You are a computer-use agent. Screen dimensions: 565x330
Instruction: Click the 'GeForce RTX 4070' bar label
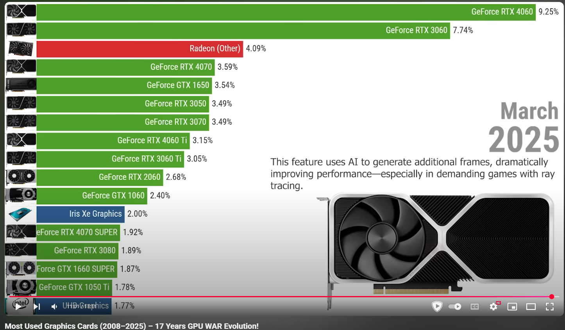coord(181,67)
